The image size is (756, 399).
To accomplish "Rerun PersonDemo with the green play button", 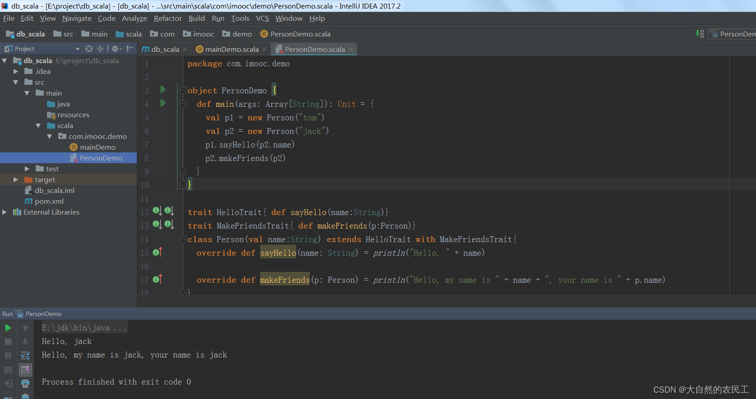I will 8,328.
